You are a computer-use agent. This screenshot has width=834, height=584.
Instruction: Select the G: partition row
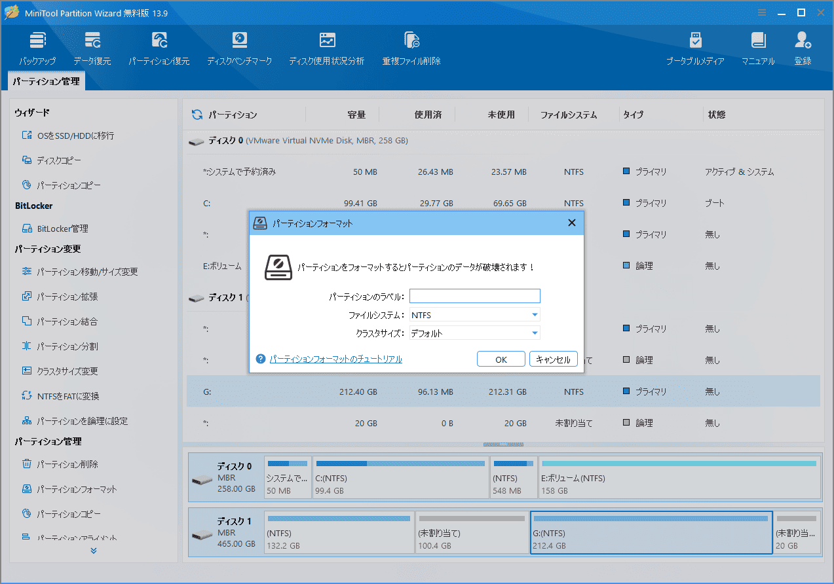pyautogui.click(x=503, y=392)
